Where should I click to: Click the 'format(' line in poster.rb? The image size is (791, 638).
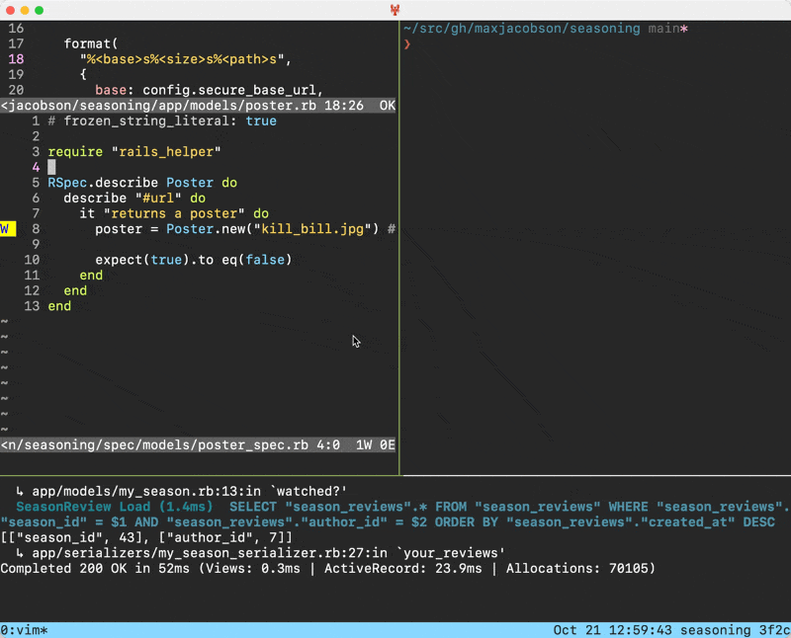(x=91, y=43)
